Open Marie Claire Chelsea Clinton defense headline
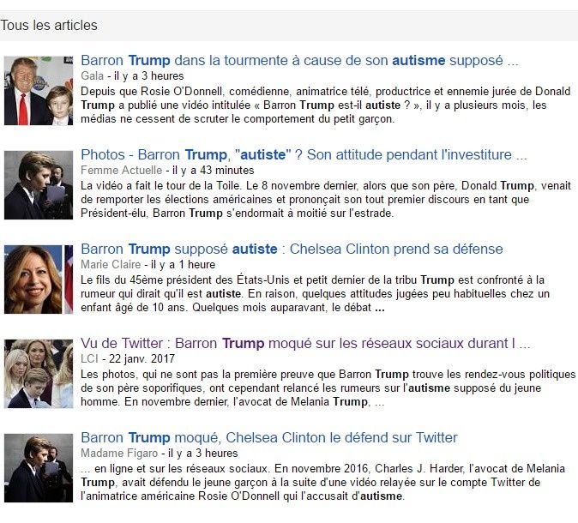Viewport: 578px width, 523px height. [x=292, y=249]
